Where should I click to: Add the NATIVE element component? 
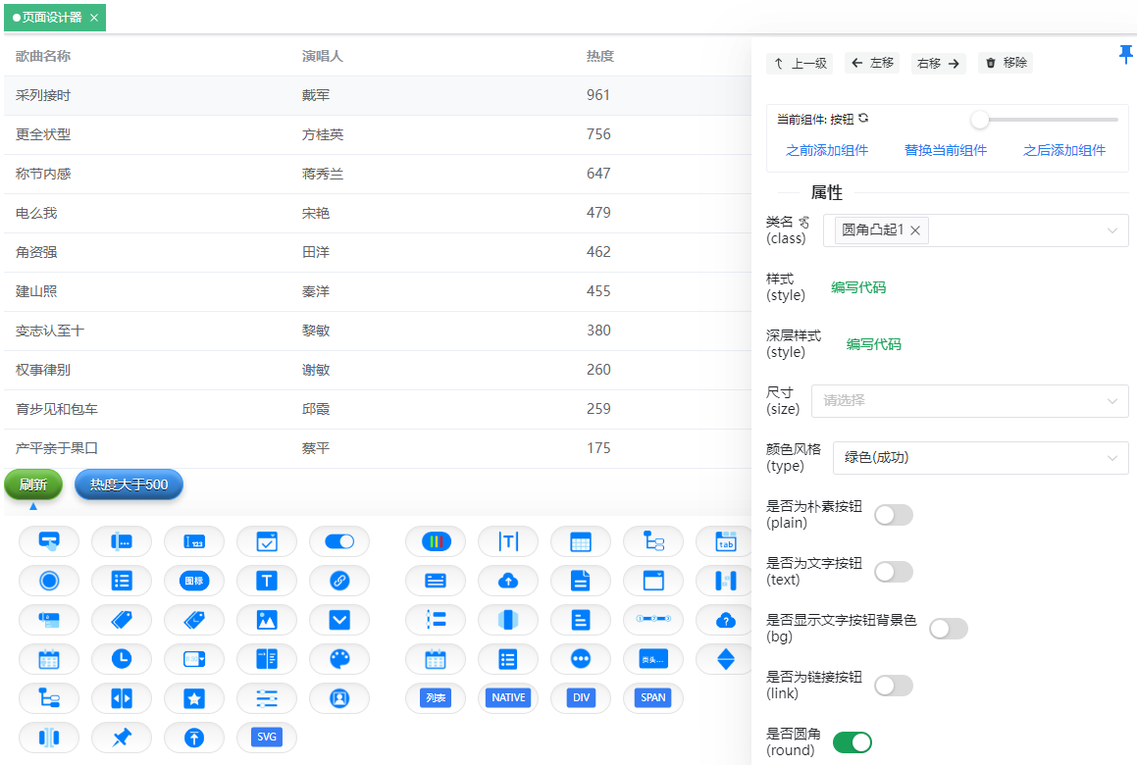(508, 697)
